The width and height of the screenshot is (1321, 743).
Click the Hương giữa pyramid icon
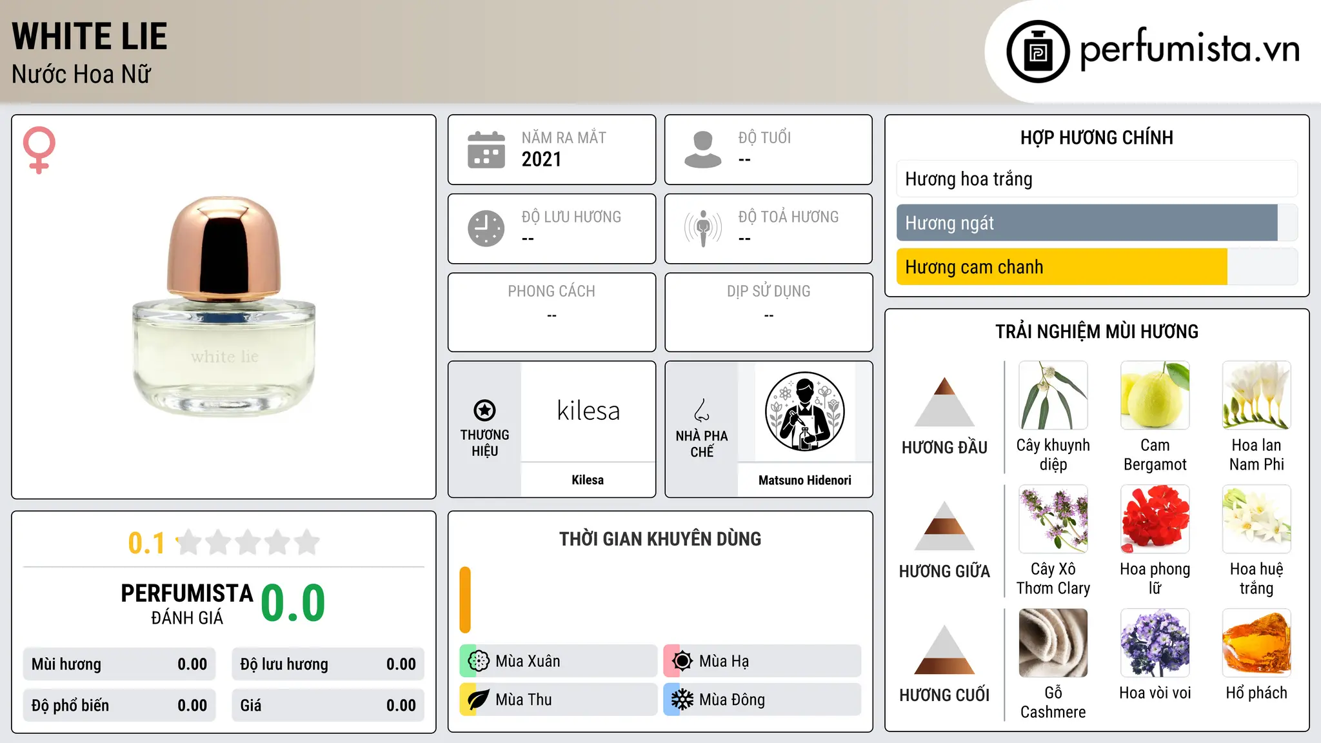944,525
